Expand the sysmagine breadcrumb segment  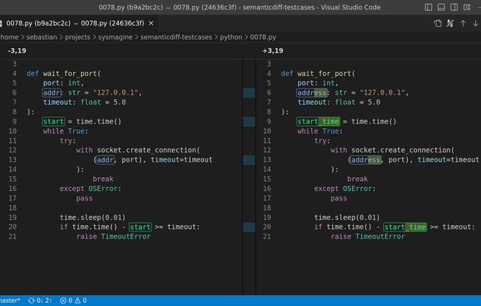pyautogui.click(x=115, y=37)
